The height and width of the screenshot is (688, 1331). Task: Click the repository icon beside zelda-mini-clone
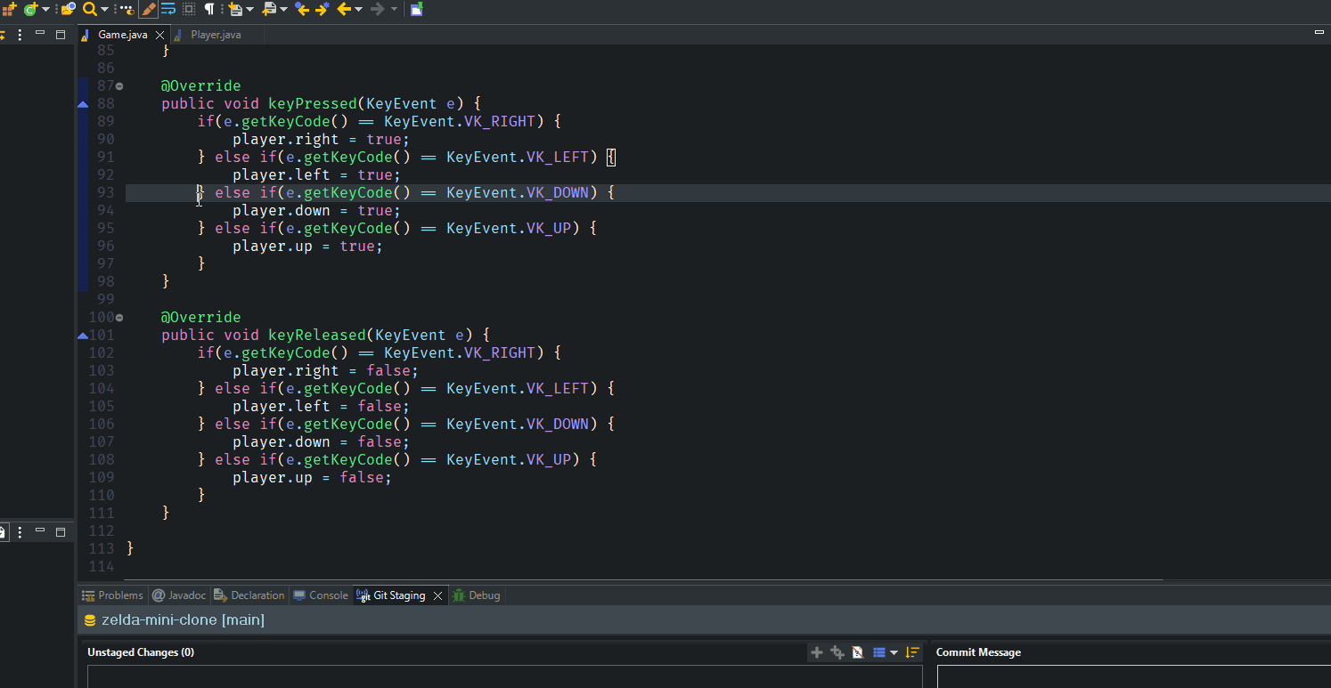[x=90, y=620]
